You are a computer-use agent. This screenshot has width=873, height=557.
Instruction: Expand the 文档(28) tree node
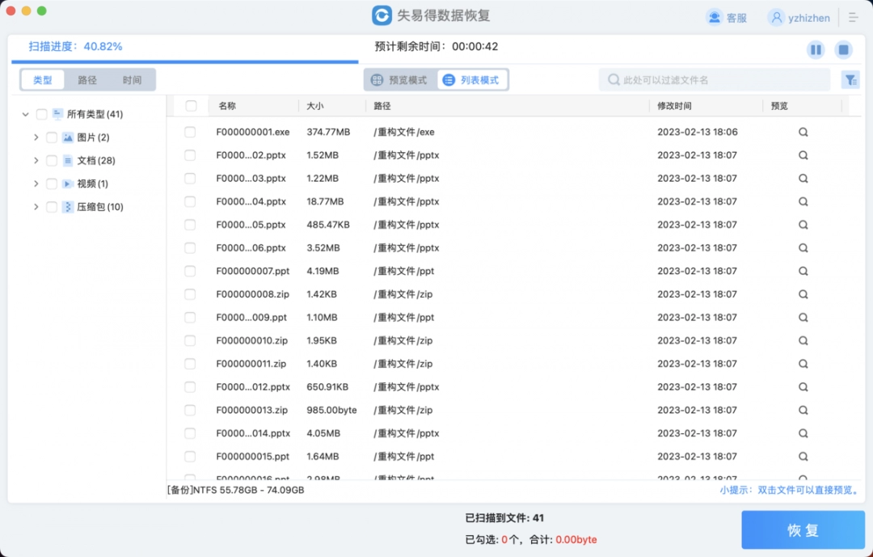(36, 160)
